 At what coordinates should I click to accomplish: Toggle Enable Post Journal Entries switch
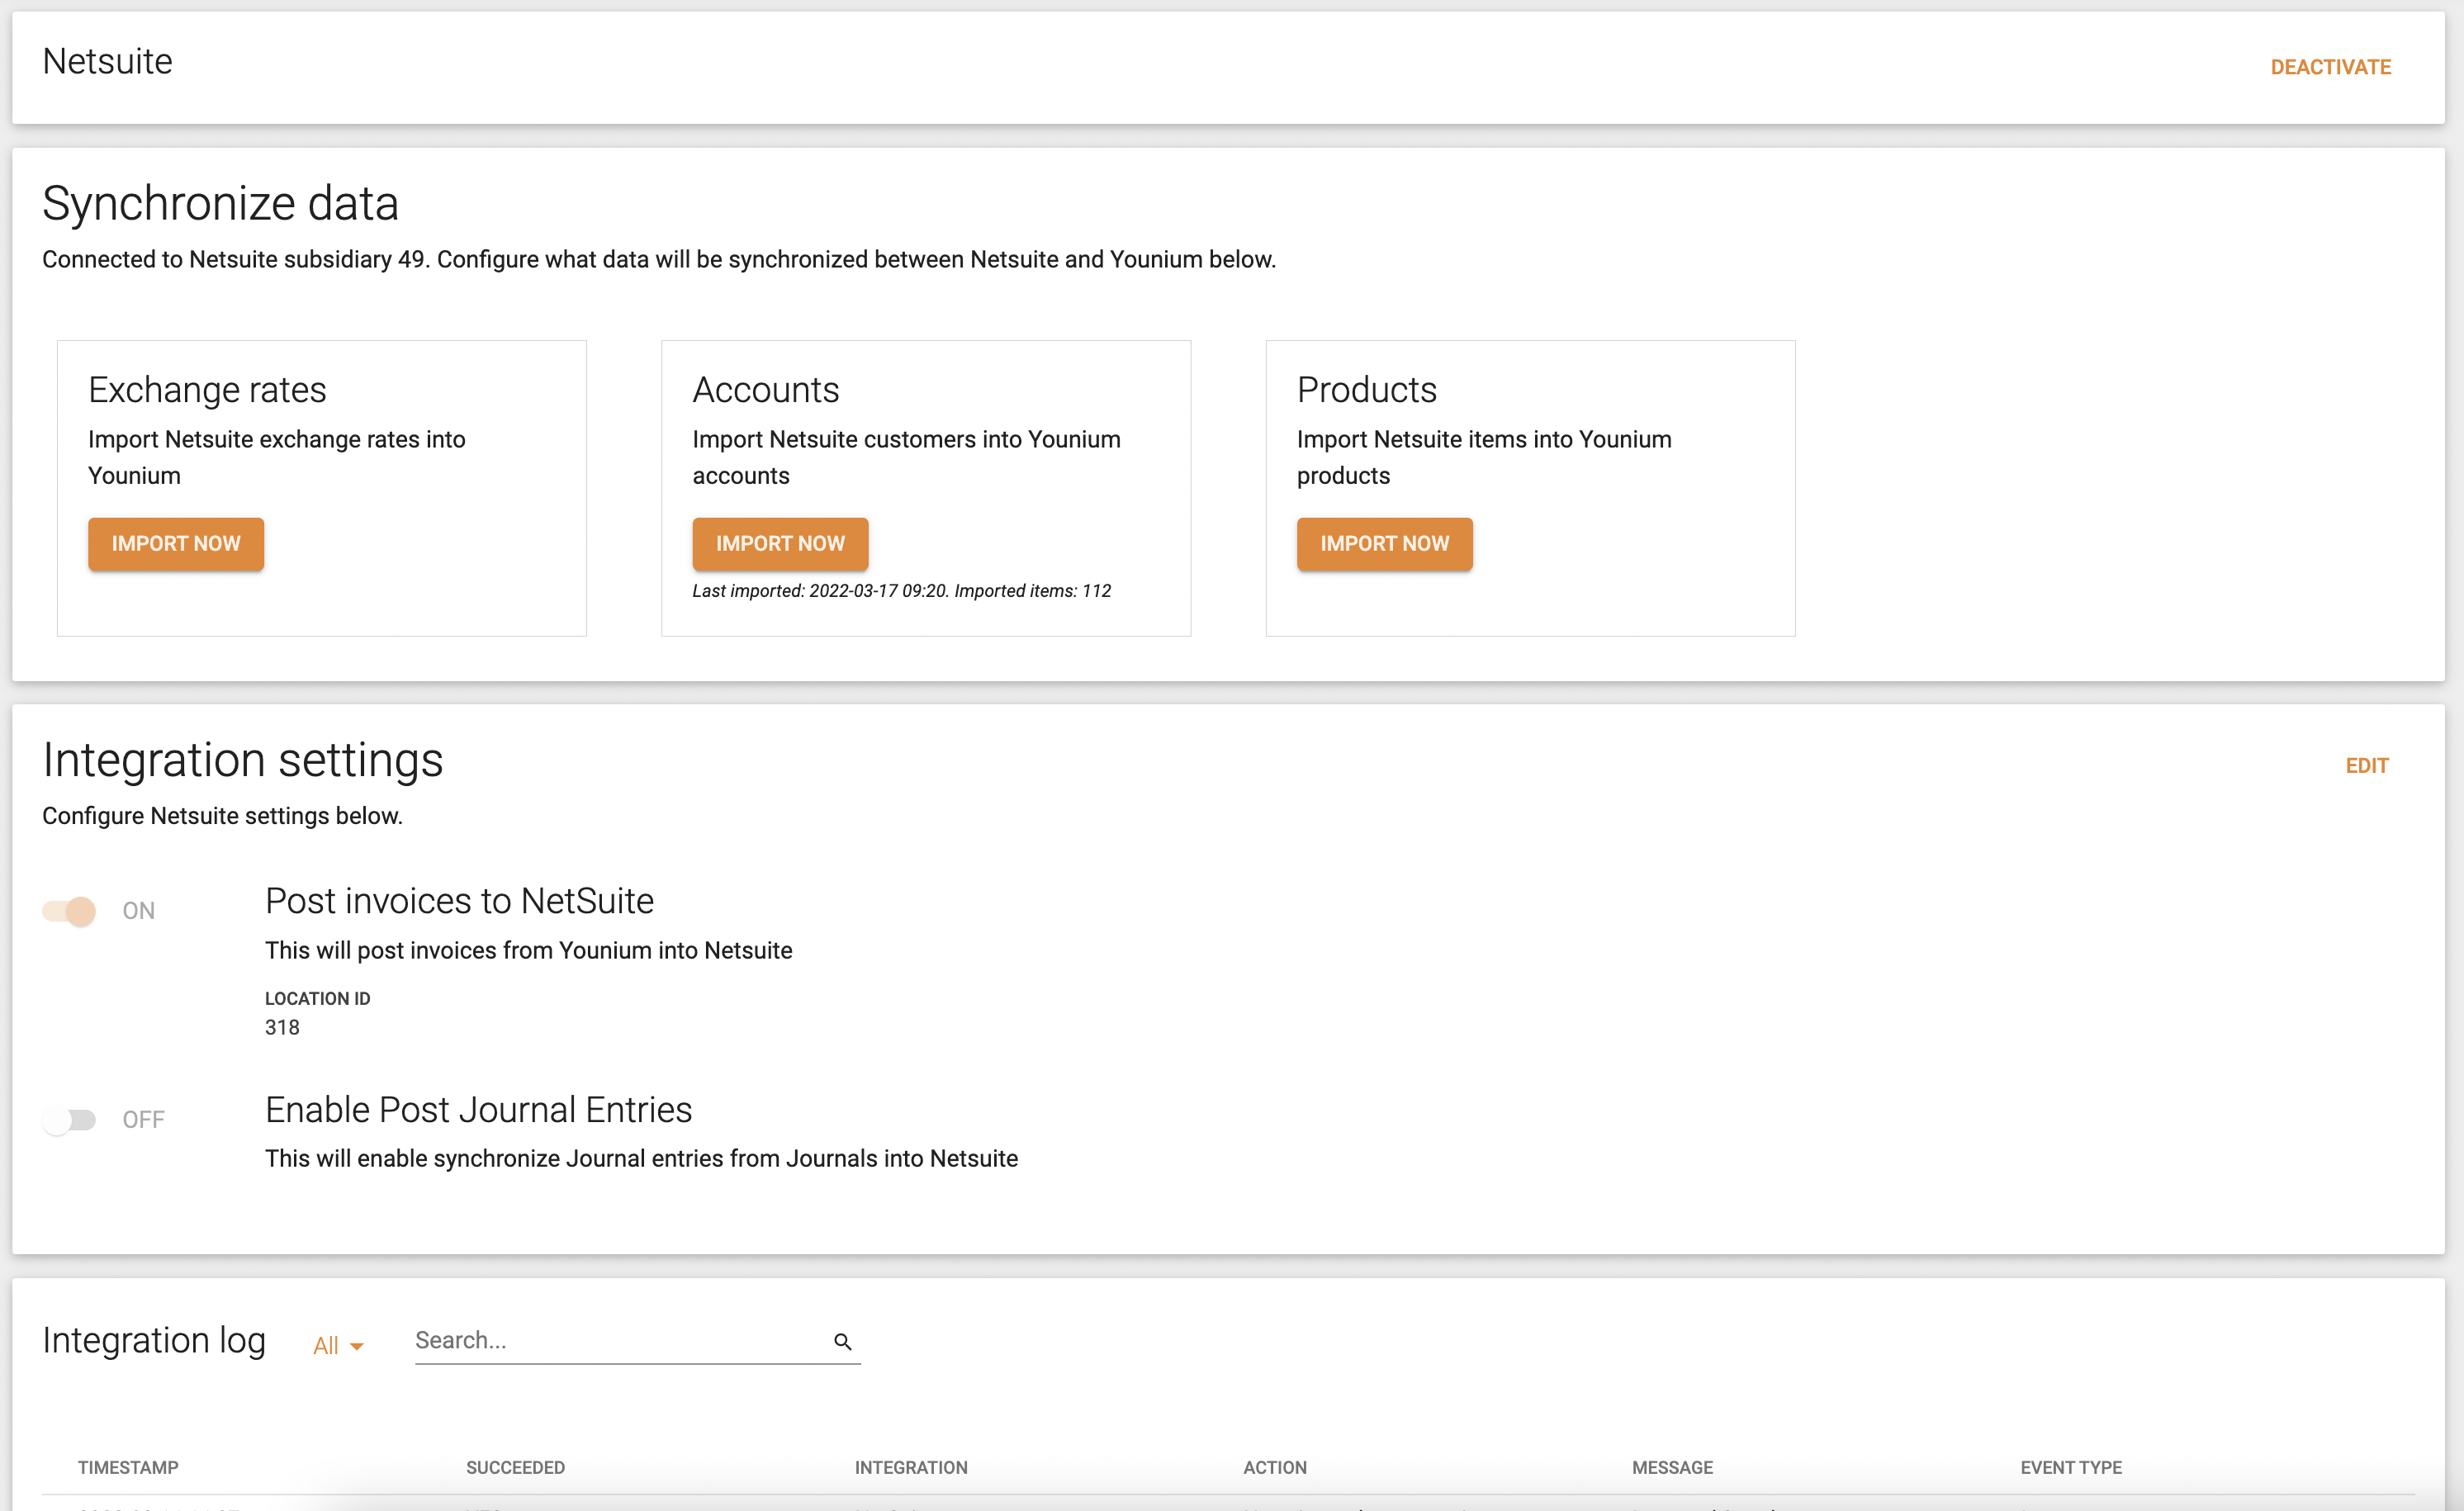coord(69,1119)
